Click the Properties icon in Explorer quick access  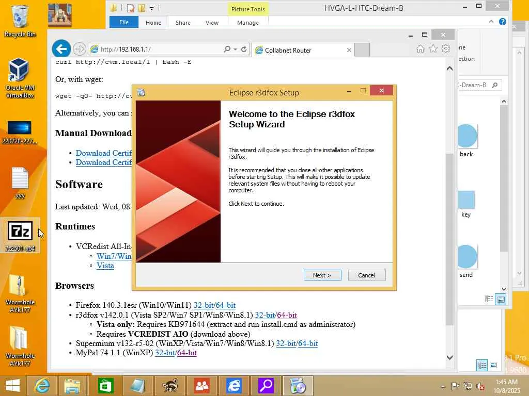pos(131,8)
